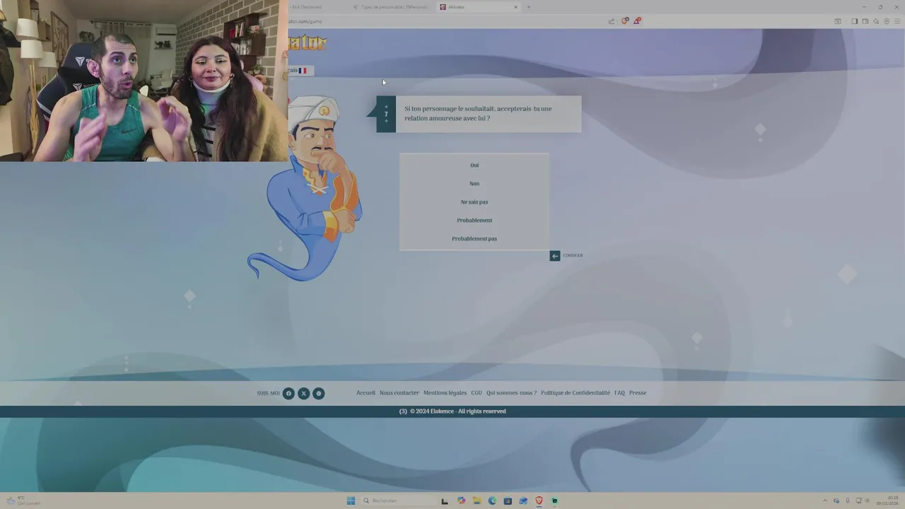The width and height of the screenshot is (905, 509).
Task: Open the French flag language selector
Action: pos(301,71)
